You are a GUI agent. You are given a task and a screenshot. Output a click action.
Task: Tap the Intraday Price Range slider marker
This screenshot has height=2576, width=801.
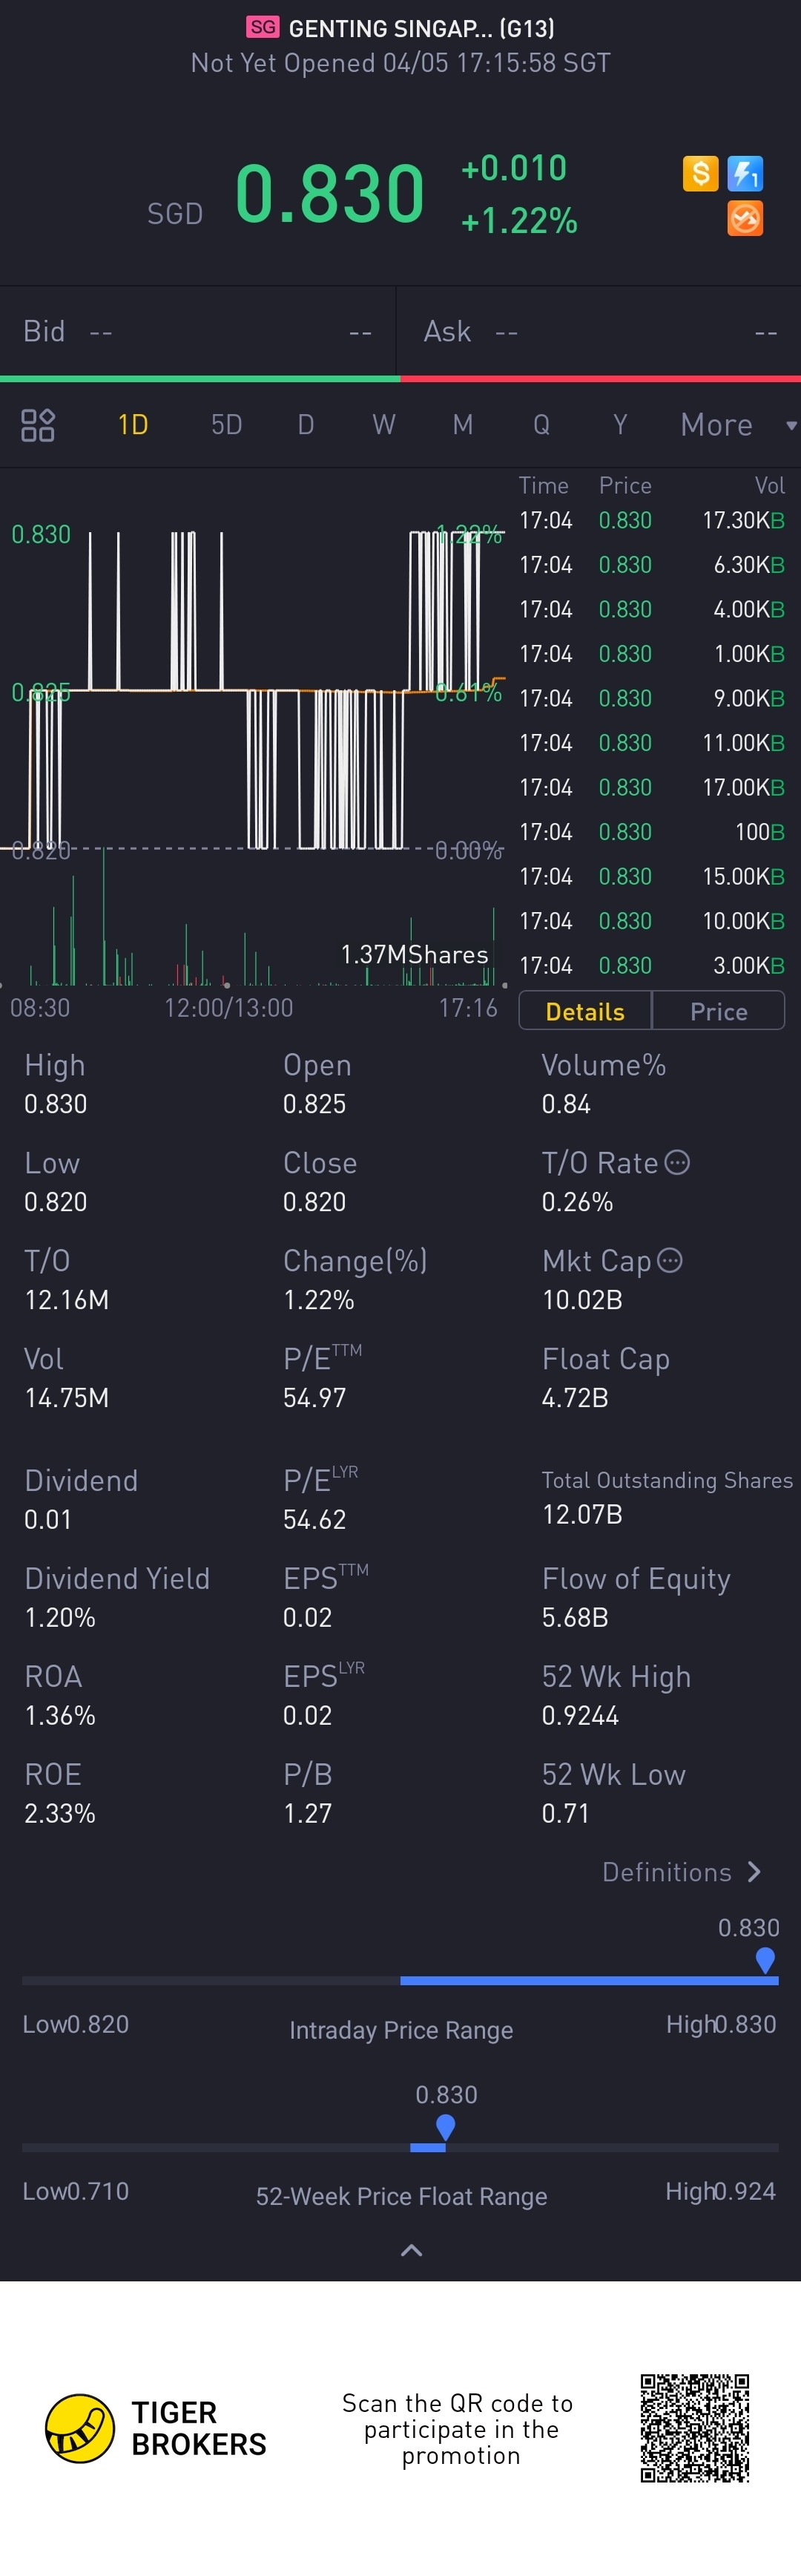765,1960
